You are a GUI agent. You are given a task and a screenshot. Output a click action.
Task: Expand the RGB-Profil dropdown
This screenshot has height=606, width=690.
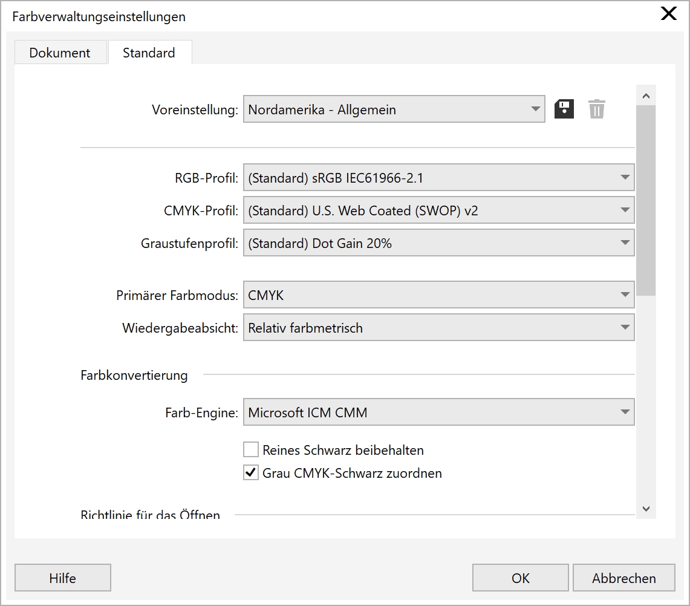coord(438,178)
